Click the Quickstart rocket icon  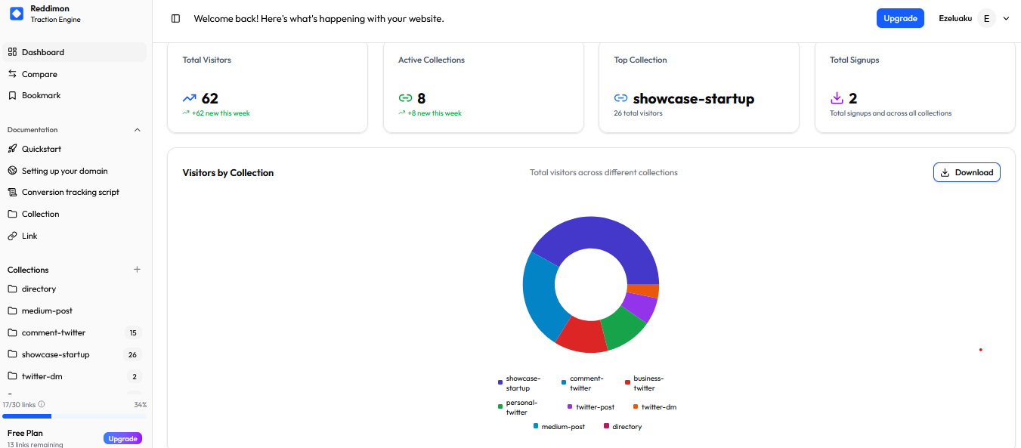click(12, 149)
